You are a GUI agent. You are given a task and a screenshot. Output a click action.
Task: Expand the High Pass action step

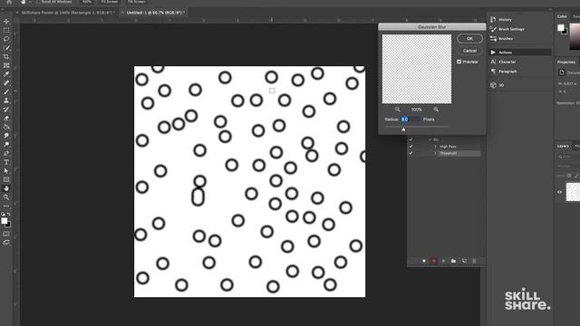point(435,147)
